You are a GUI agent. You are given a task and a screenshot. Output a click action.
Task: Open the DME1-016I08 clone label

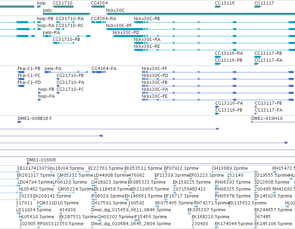41,160
